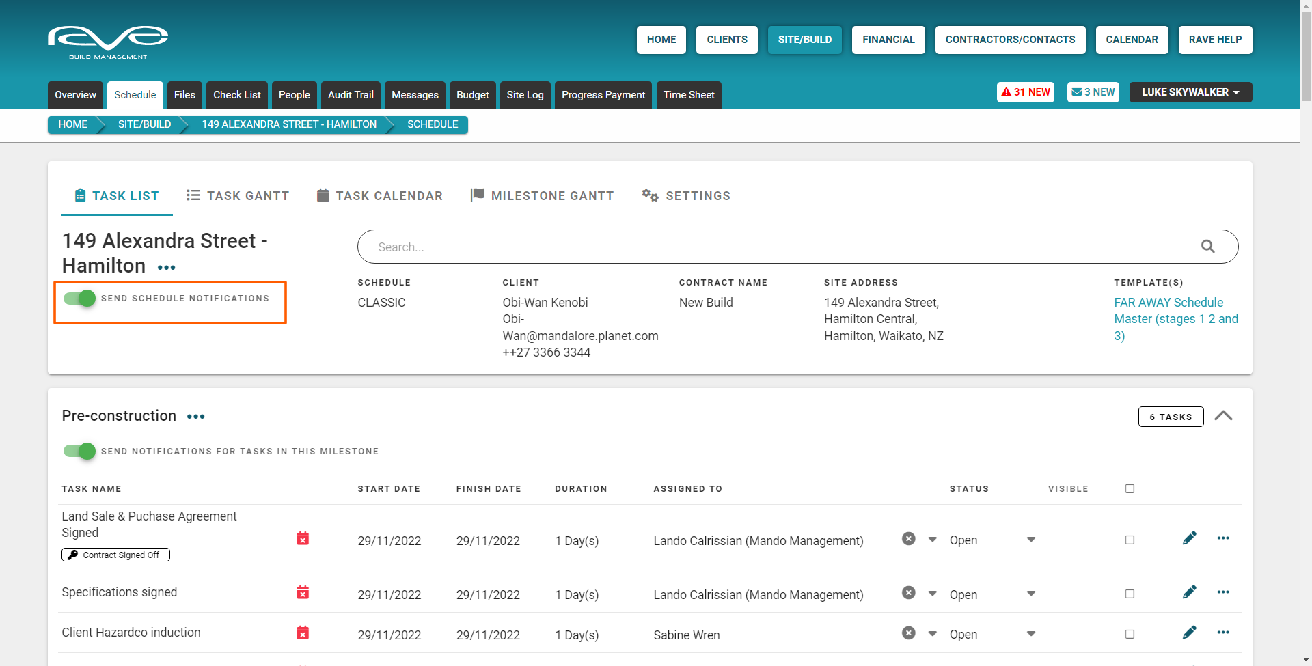Viewport: 1312px width, 666px height.
Task: Open status dropdown for Land Sale task
Action: click(1030, 540)
